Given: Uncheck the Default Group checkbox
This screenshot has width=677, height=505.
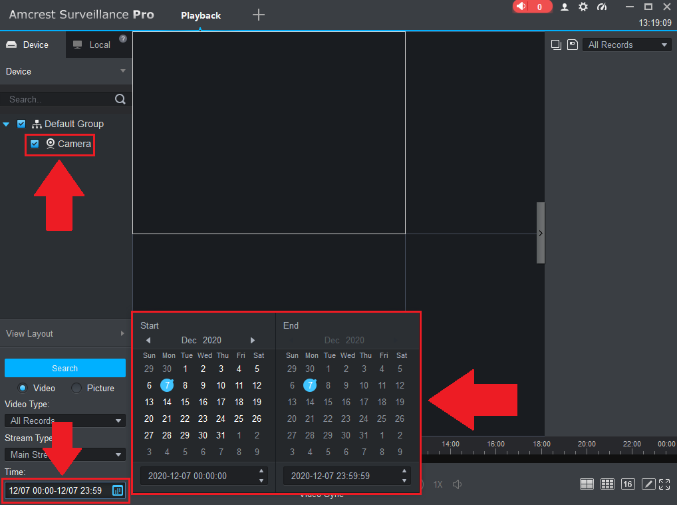Looking at the screenshot, I should click(x=21, y=124).
